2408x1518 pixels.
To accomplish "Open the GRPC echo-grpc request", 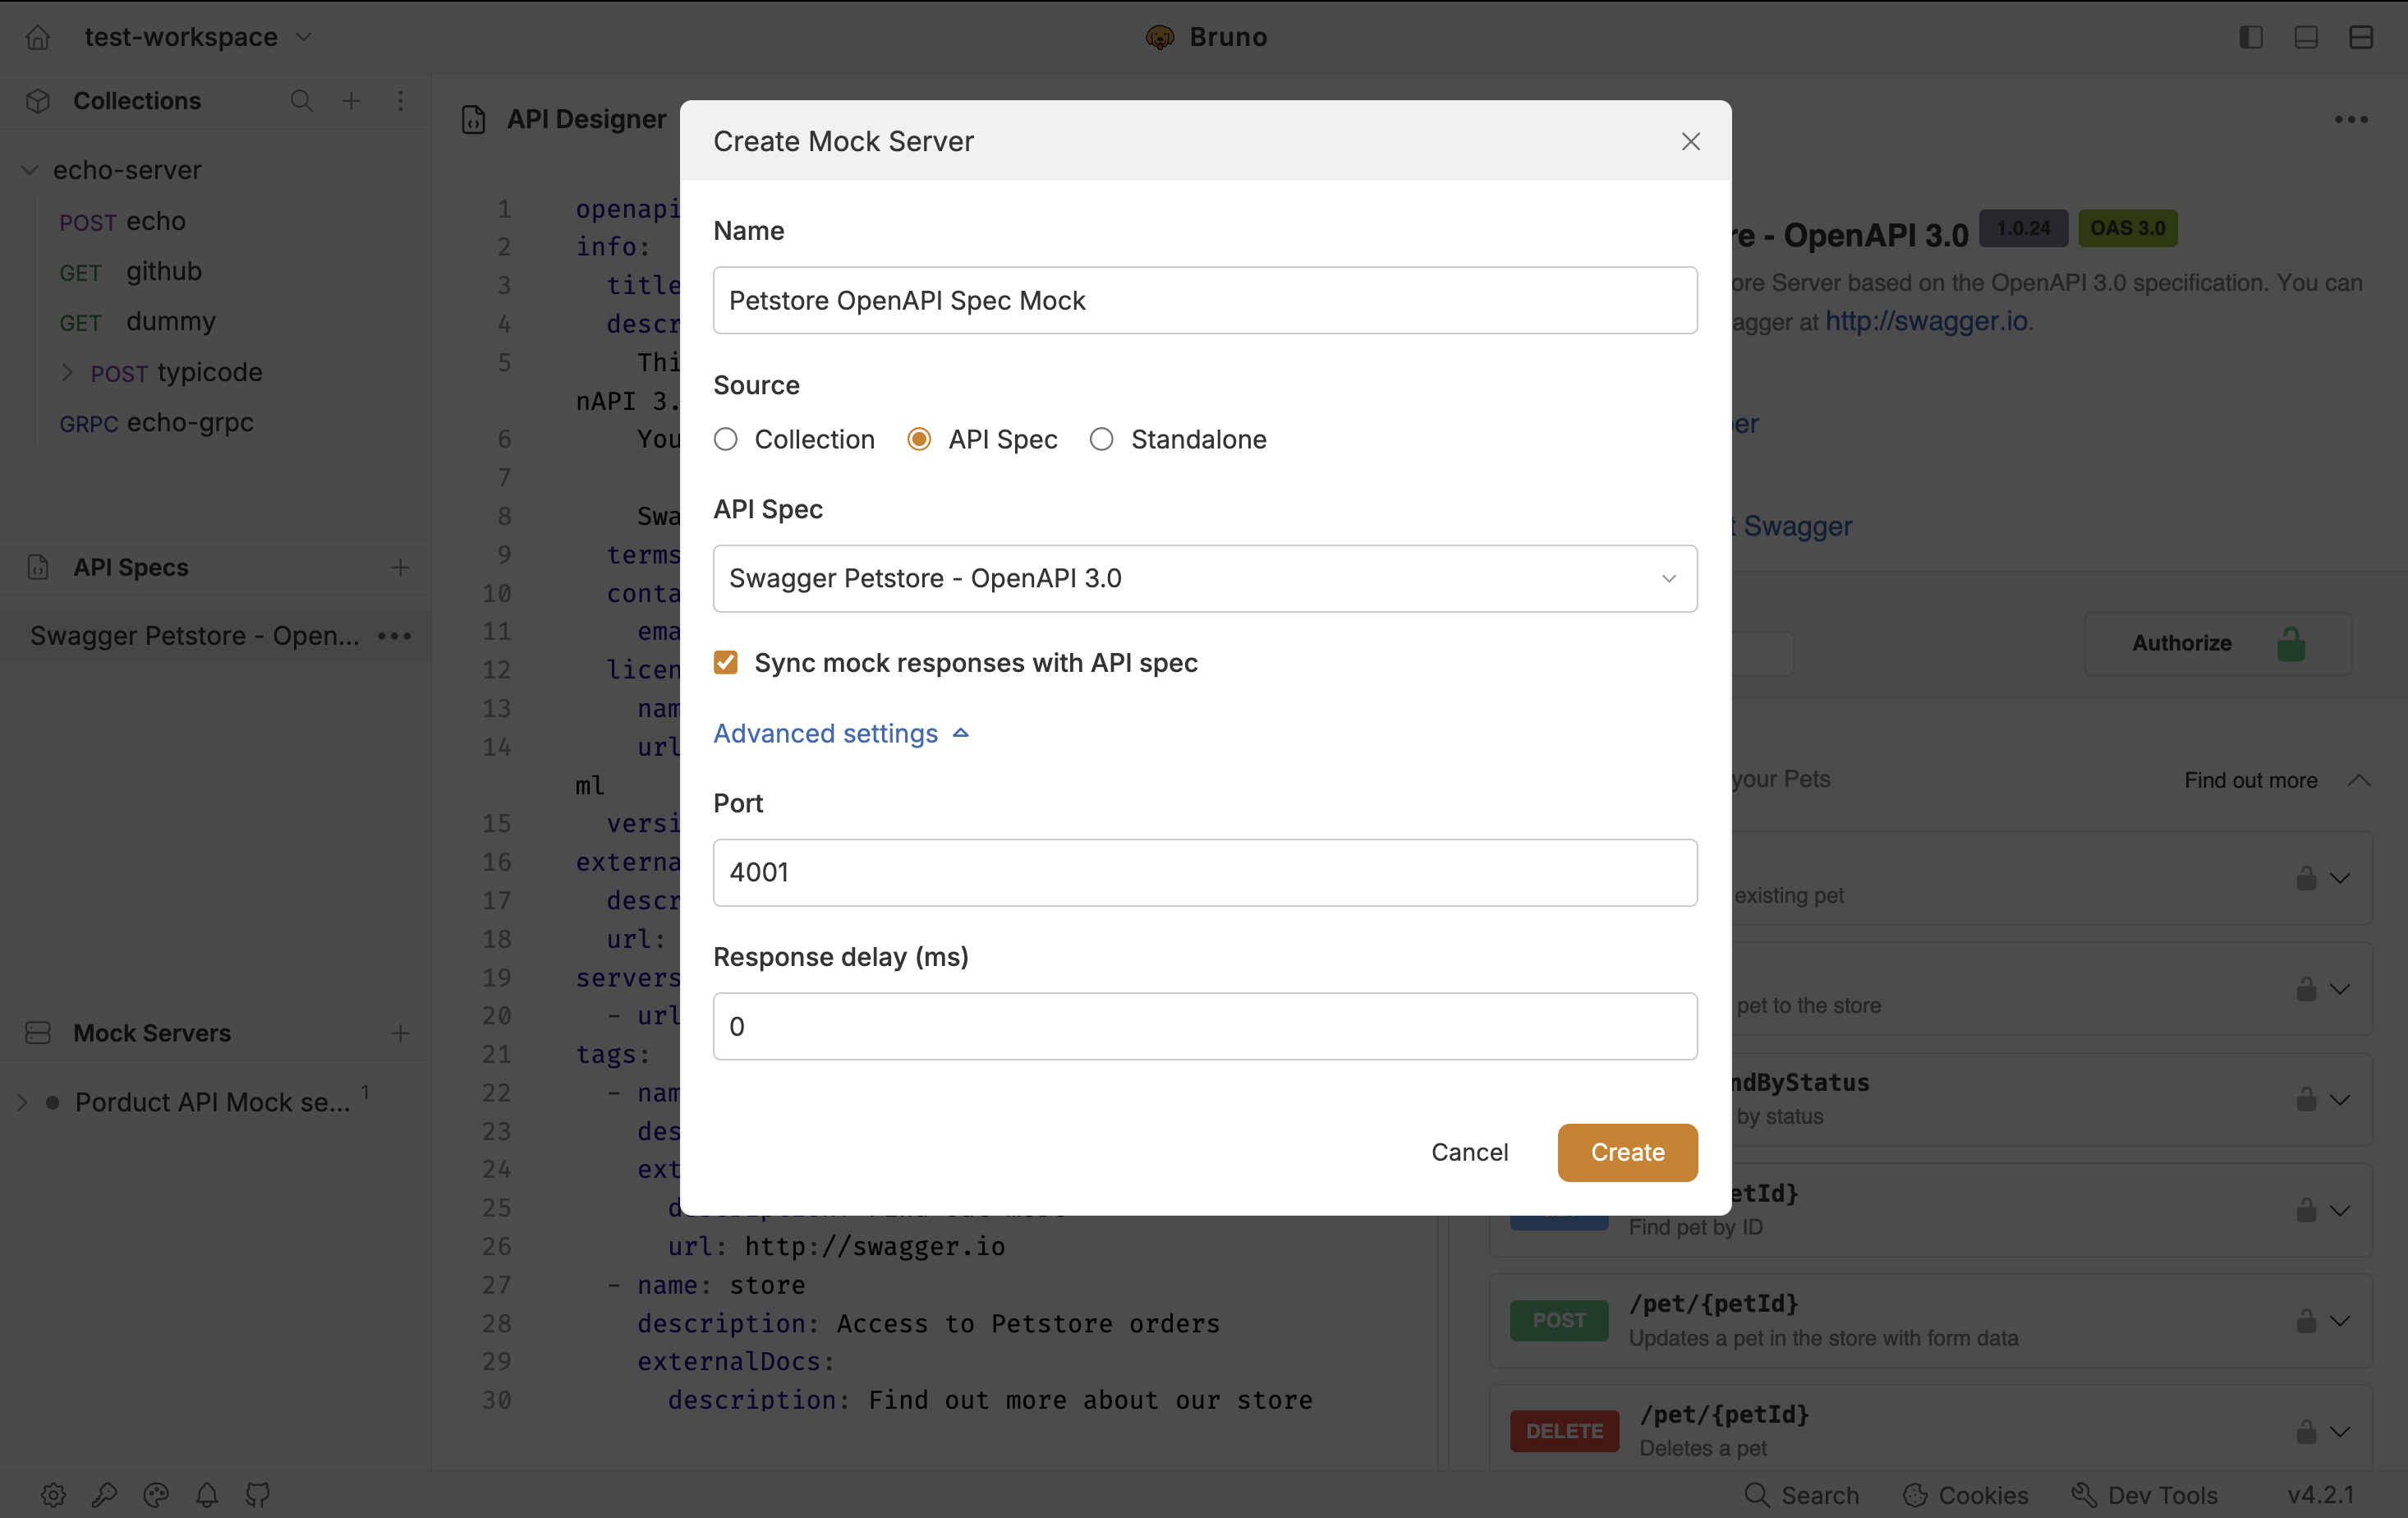I will 156,422.
